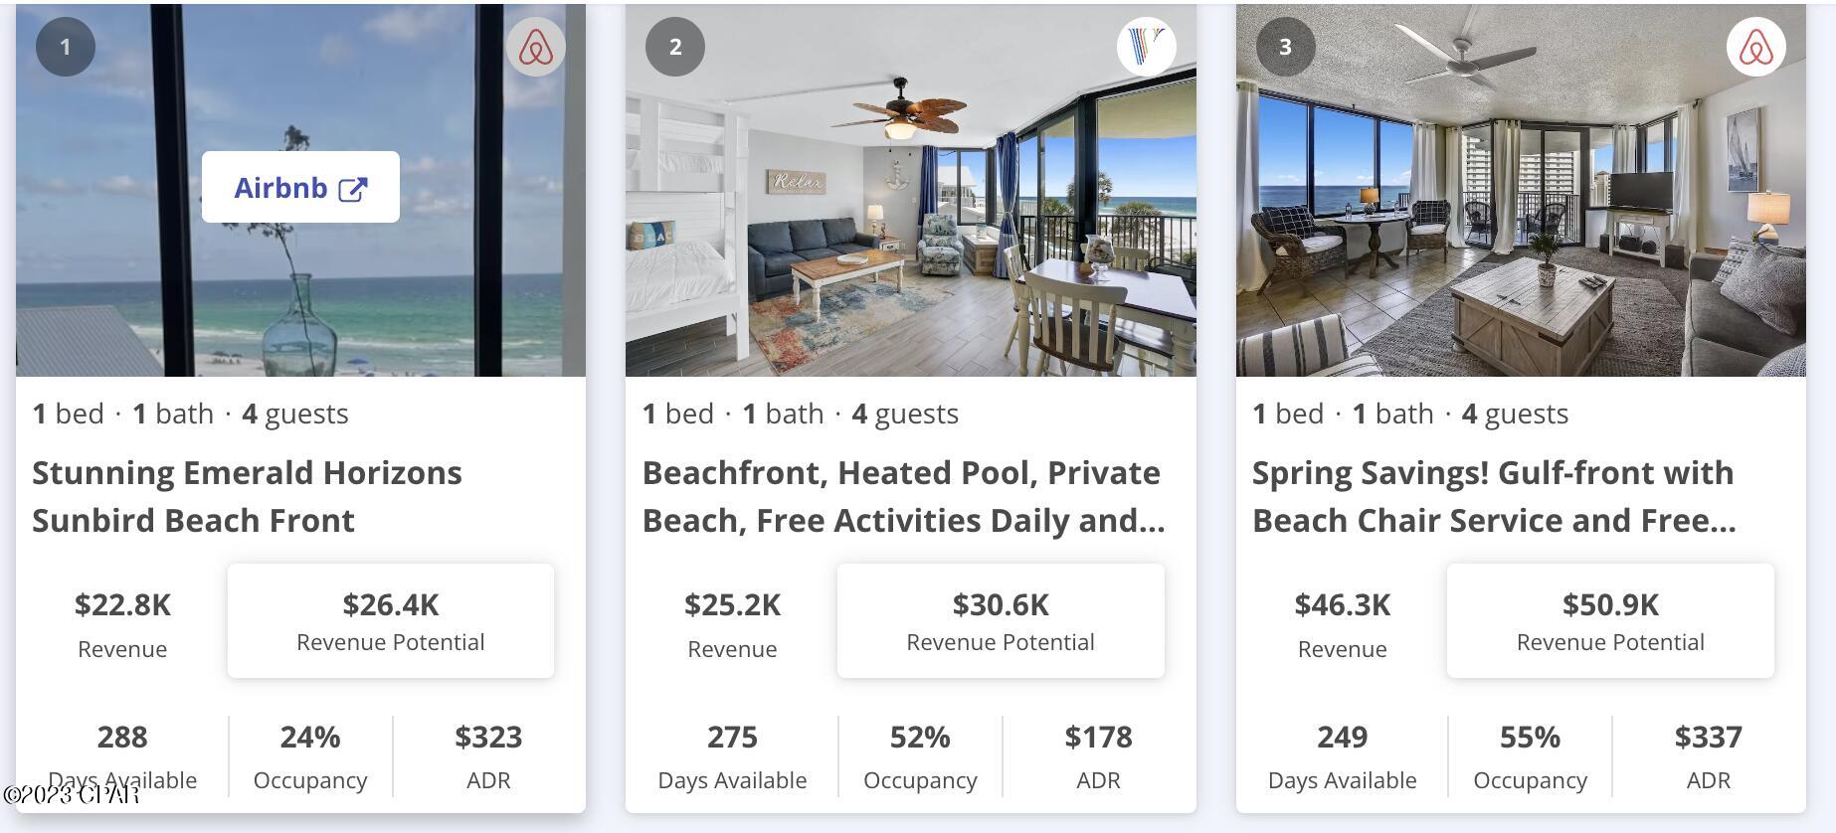Open the Beachfront Heated Pool listing title
1836x833 pixels.
(x=903, y=496)
